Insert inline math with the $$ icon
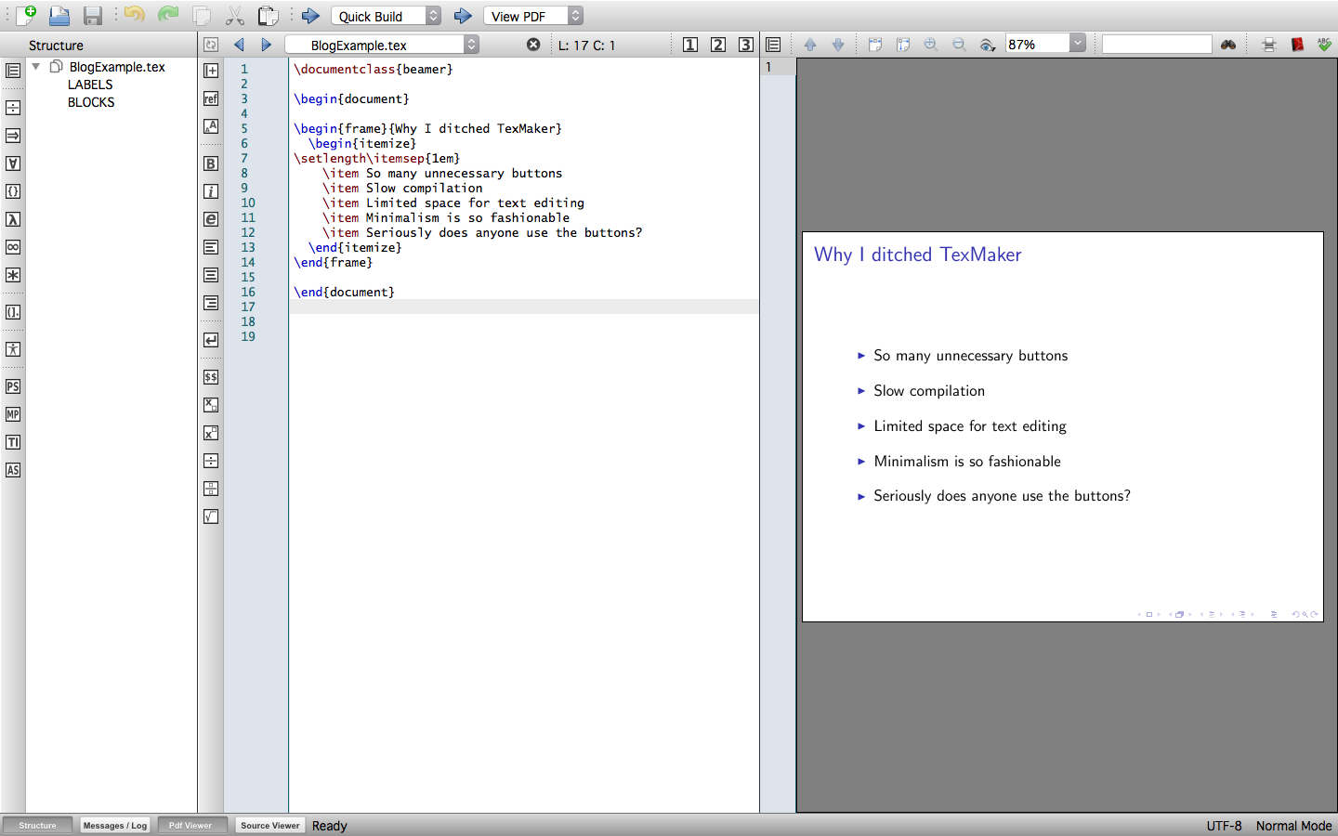Image resolution: width=1338 pixels, height=836 pixels. pos(211,377)
